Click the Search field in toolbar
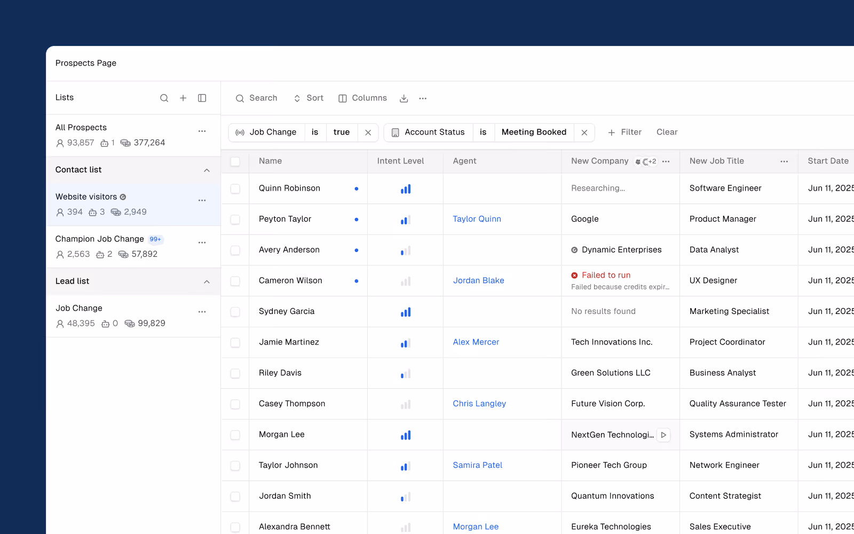 click(256, 98)
